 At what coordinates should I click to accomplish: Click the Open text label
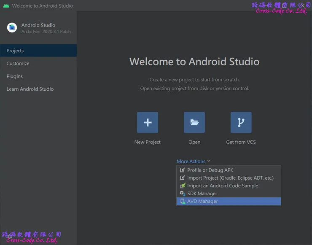(194, 142)
